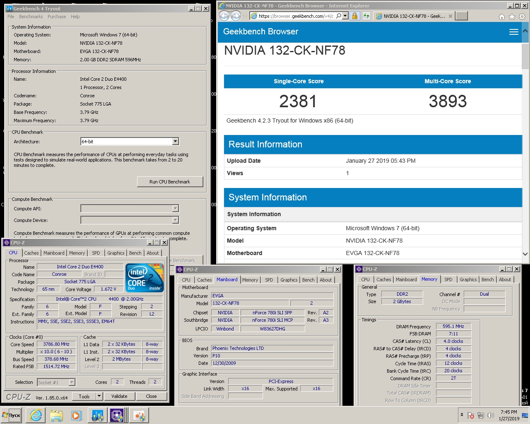Open the Geekbench Browser hamburger menu

click(x=514, y=32)
